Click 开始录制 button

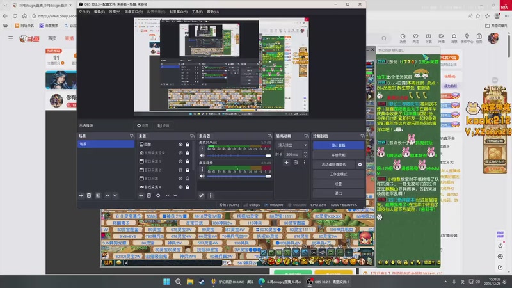[x=339, y=155]
